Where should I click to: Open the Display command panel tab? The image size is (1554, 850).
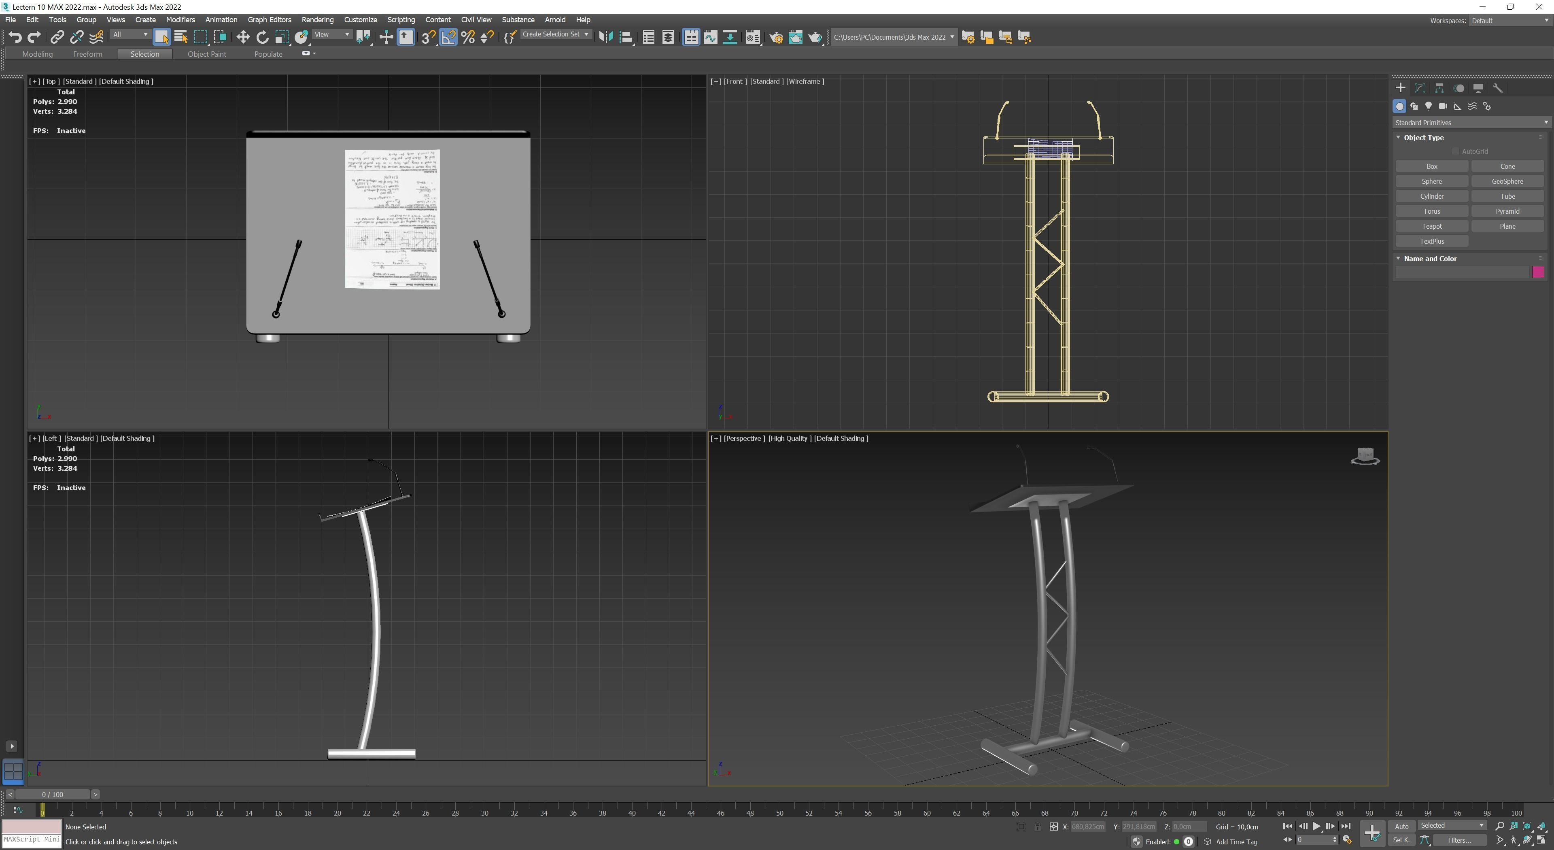[1478, 88]
